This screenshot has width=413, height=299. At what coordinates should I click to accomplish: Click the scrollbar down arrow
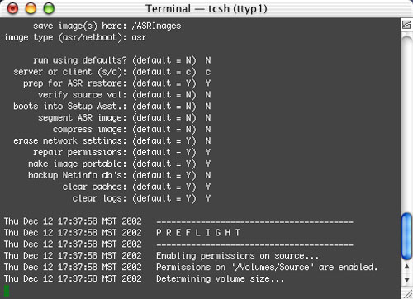point(406,279)
